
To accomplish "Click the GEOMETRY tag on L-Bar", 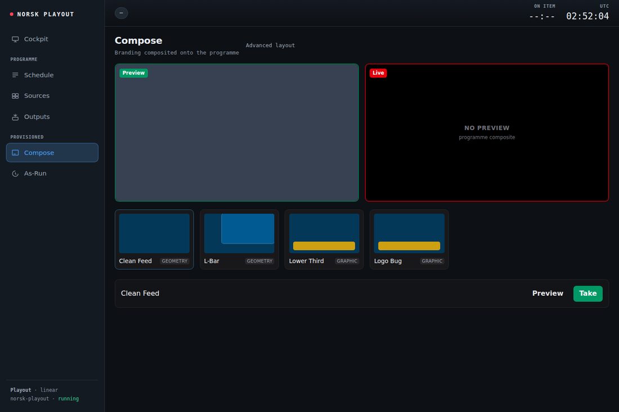I will (x=259, y=261).
